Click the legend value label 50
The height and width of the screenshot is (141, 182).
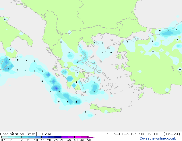pos(89,140)
